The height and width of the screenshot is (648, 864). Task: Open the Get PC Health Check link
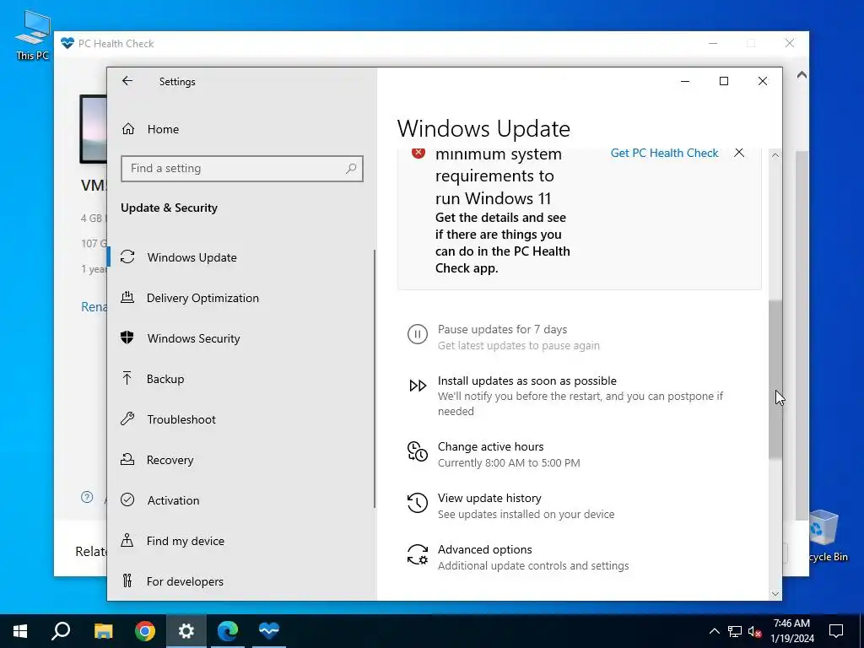point(664,153)
